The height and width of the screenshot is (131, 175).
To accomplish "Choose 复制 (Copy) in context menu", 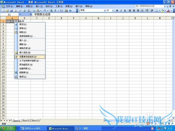I will coord(30,28).
